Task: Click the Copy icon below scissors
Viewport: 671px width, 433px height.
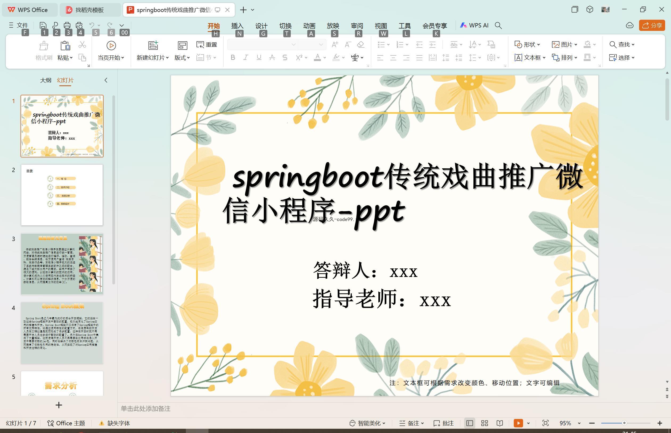Action: (x=82, y=58)
